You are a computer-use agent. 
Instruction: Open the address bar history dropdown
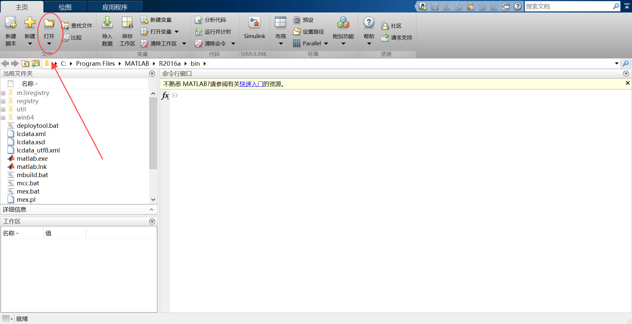(617, 63)
